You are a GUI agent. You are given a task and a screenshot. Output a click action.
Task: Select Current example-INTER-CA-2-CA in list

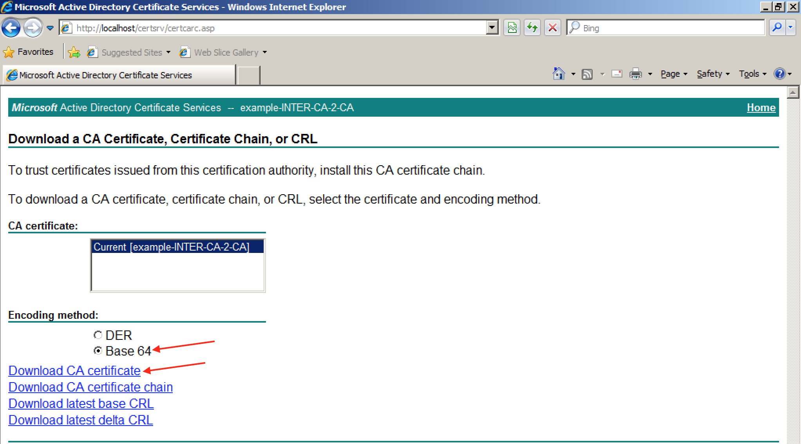(x=172, y=247)
